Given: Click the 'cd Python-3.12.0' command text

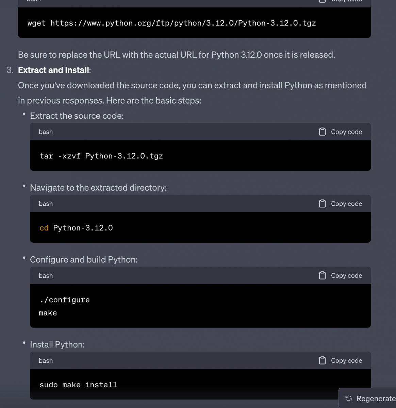Looking at the screenshot, I should [x=76, y=228].
